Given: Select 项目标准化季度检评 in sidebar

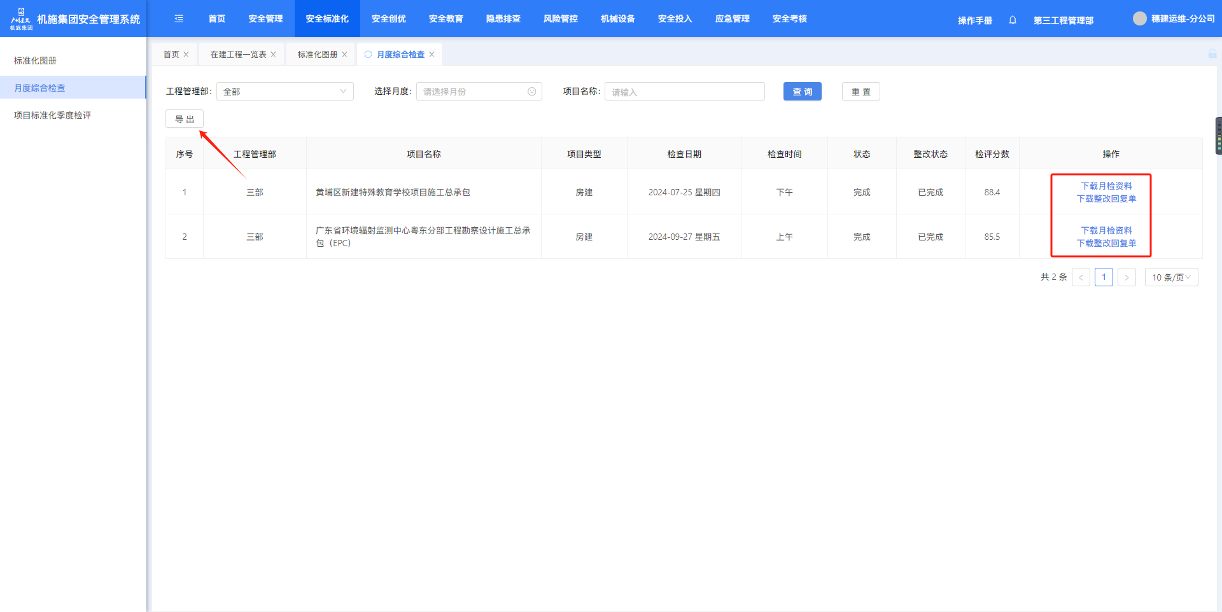Looking at the screenshot, I should click(52, 115).
